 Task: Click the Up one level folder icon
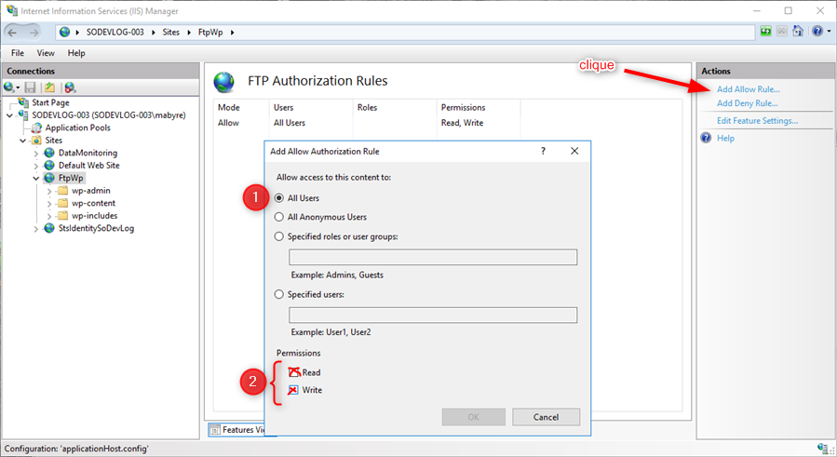[49, 87]
